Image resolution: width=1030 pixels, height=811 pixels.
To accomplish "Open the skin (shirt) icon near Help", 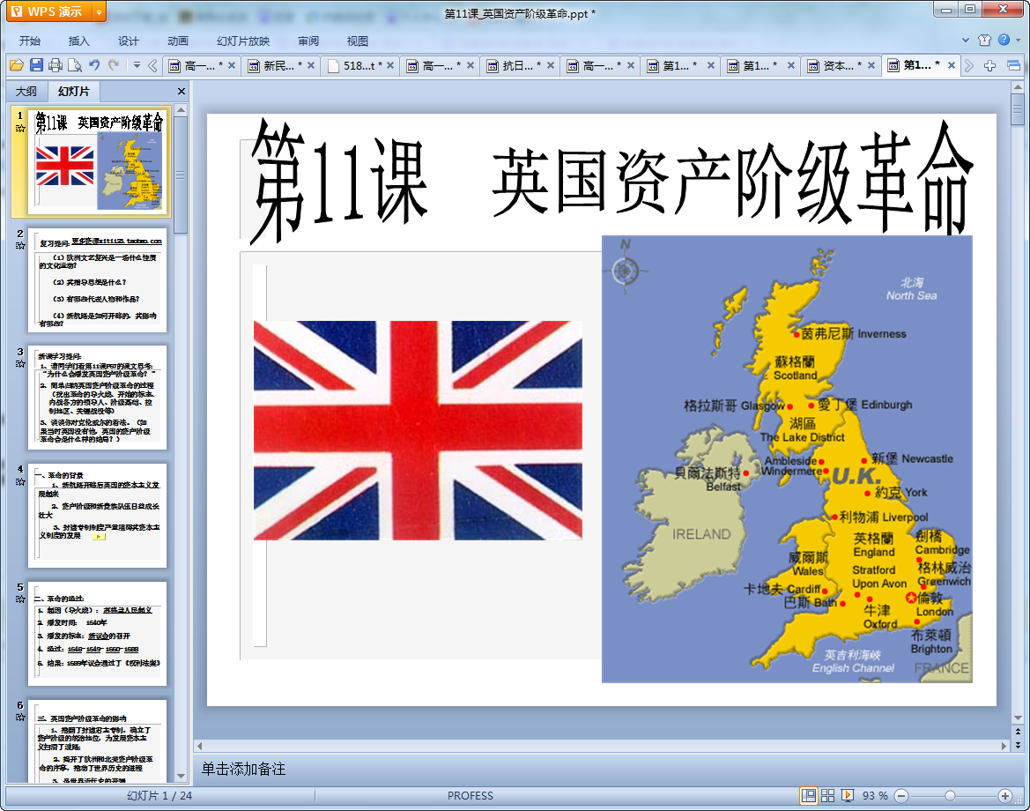I will point(984,41).
